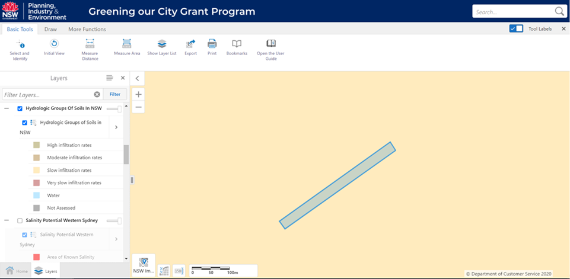
Task: Click High infiltration rates swatch
Action: coord(36,145)
